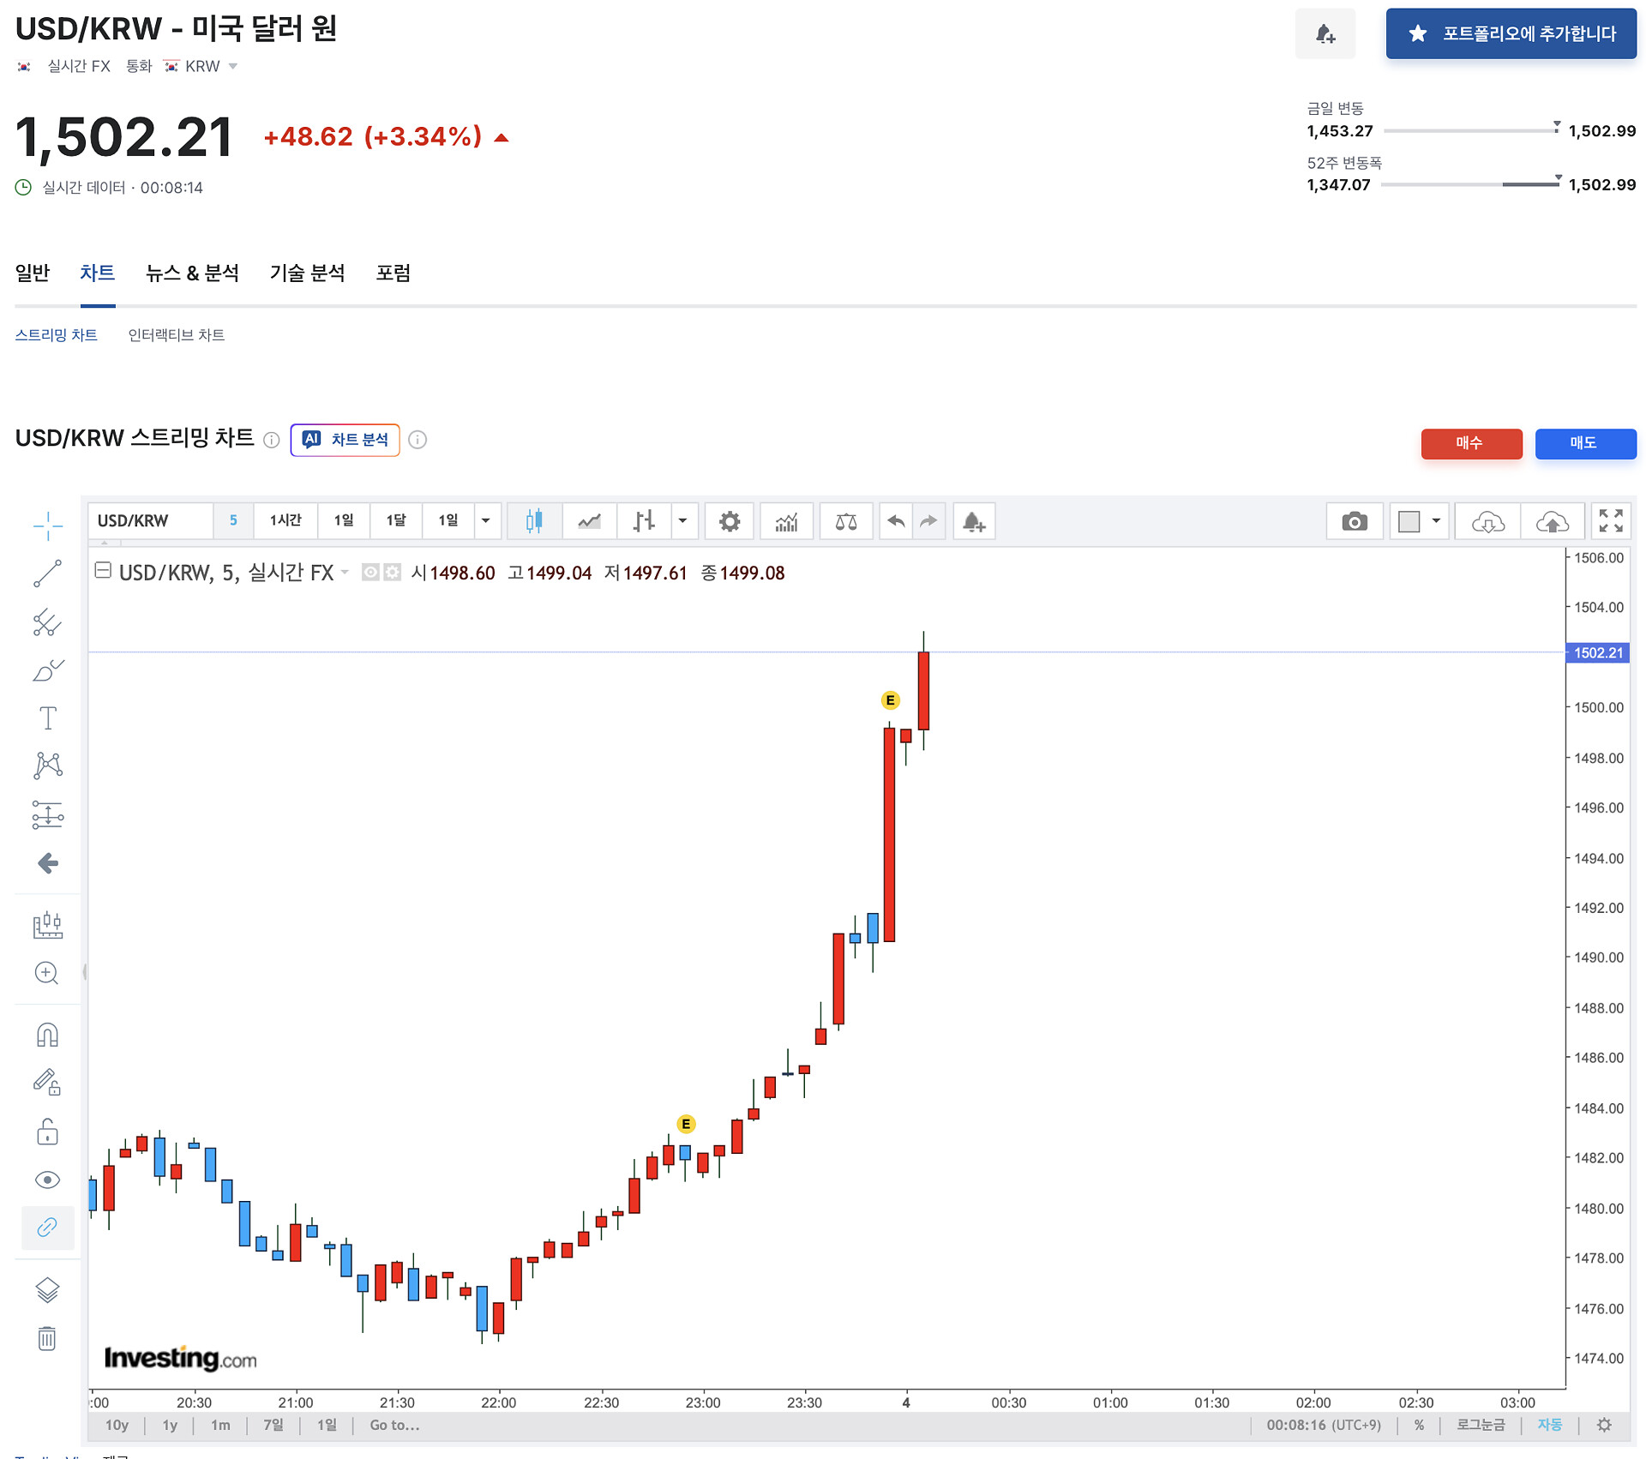Click the compare symbols scales icon
1646x1459 pixels.
pyautogui.click(x=845, y=521)
